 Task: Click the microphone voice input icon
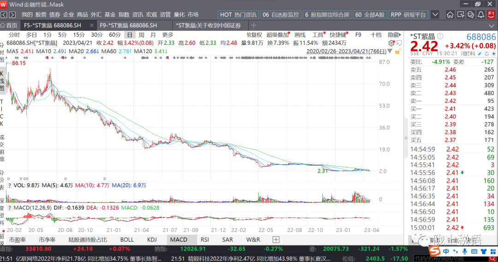click(x=465, y=251)
